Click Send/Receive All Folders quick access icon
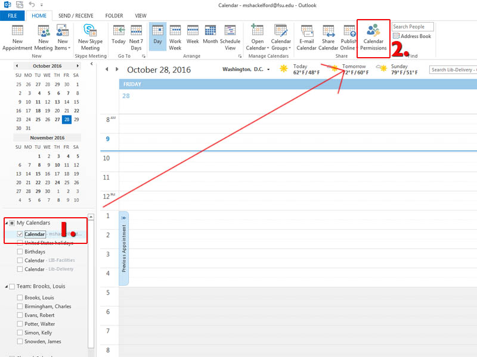 (x=20, y=5)
